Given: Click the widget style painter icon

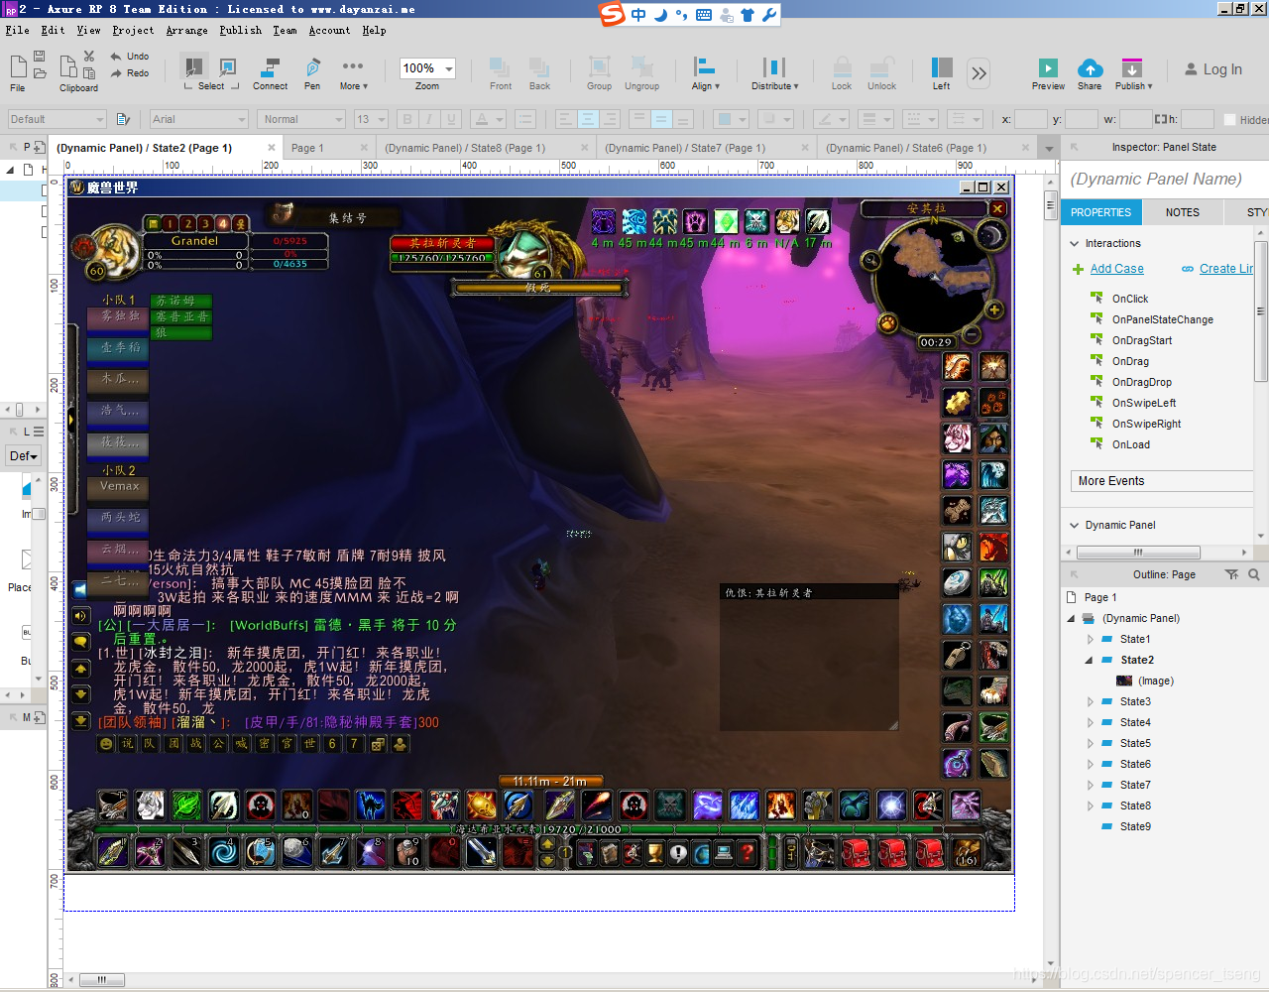Looking at the screenshot, I should coord(123,119).
